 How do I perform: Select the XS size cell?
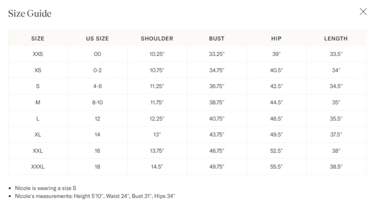click(38, 70)
